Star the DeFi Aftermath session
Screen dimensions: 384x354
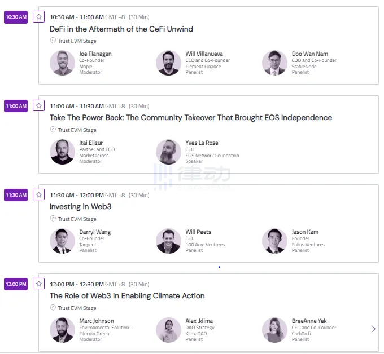(39, 17)
